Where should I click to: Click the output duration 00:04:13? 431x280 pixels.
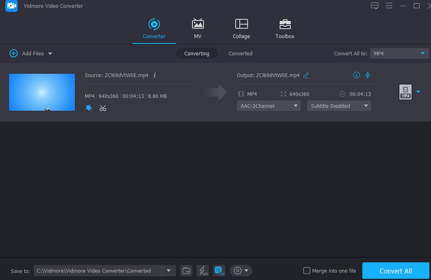click(360, 94)
